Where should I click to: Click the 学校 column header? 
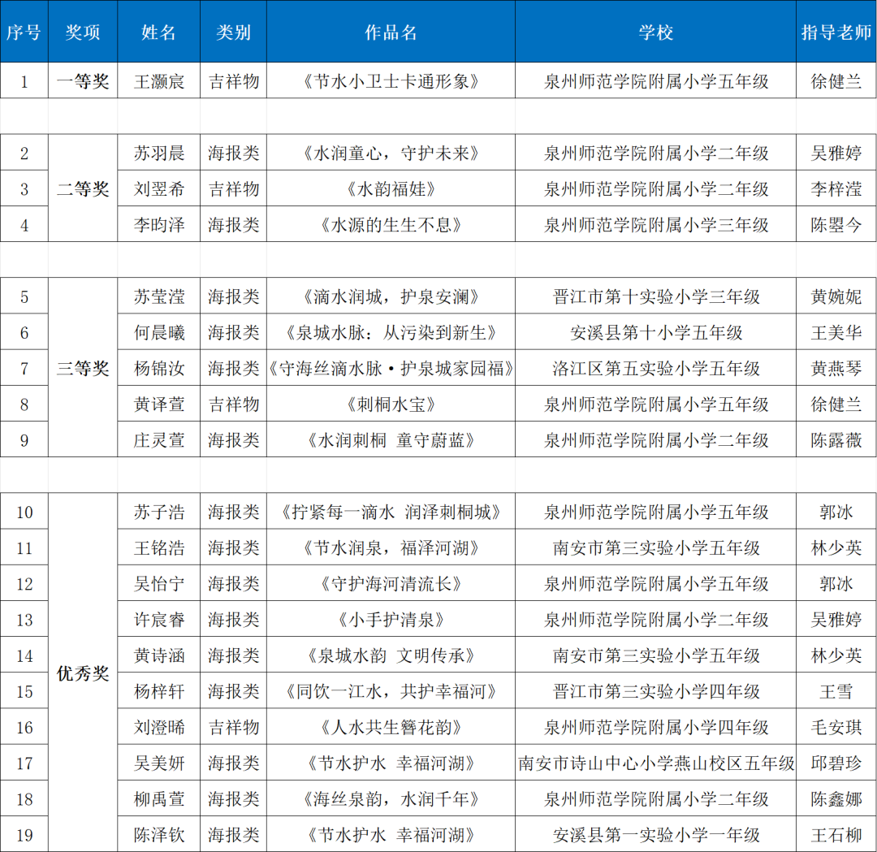(655, 32)
